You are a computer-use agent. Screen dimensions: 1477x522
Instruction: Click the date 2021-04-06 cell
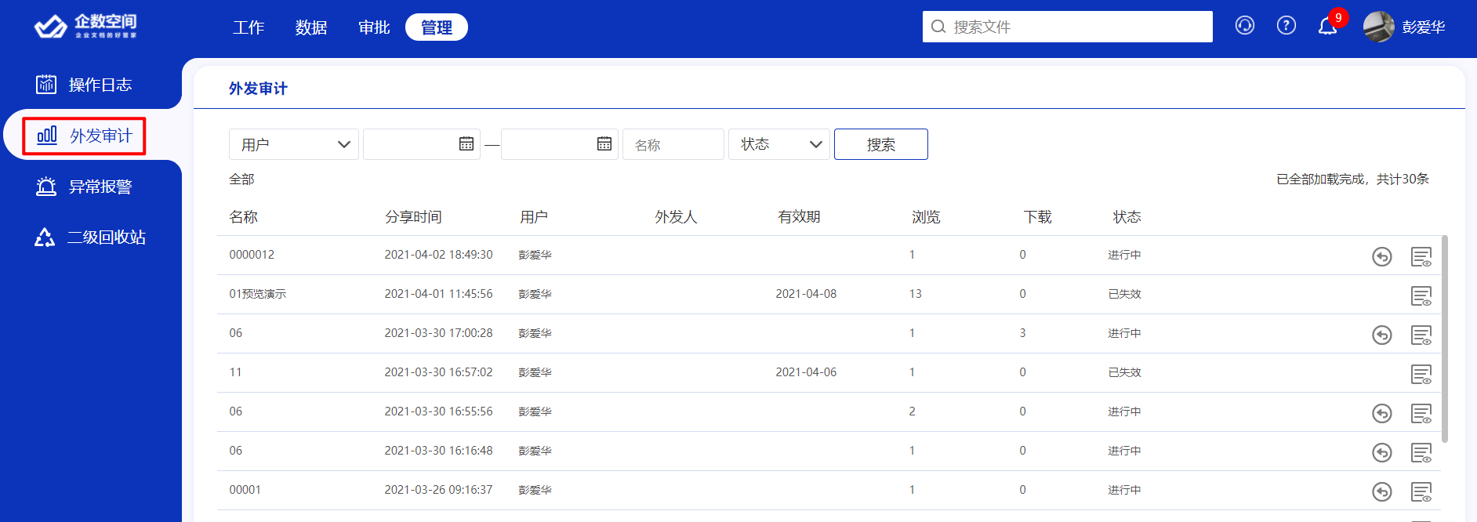tap(806, 372)
